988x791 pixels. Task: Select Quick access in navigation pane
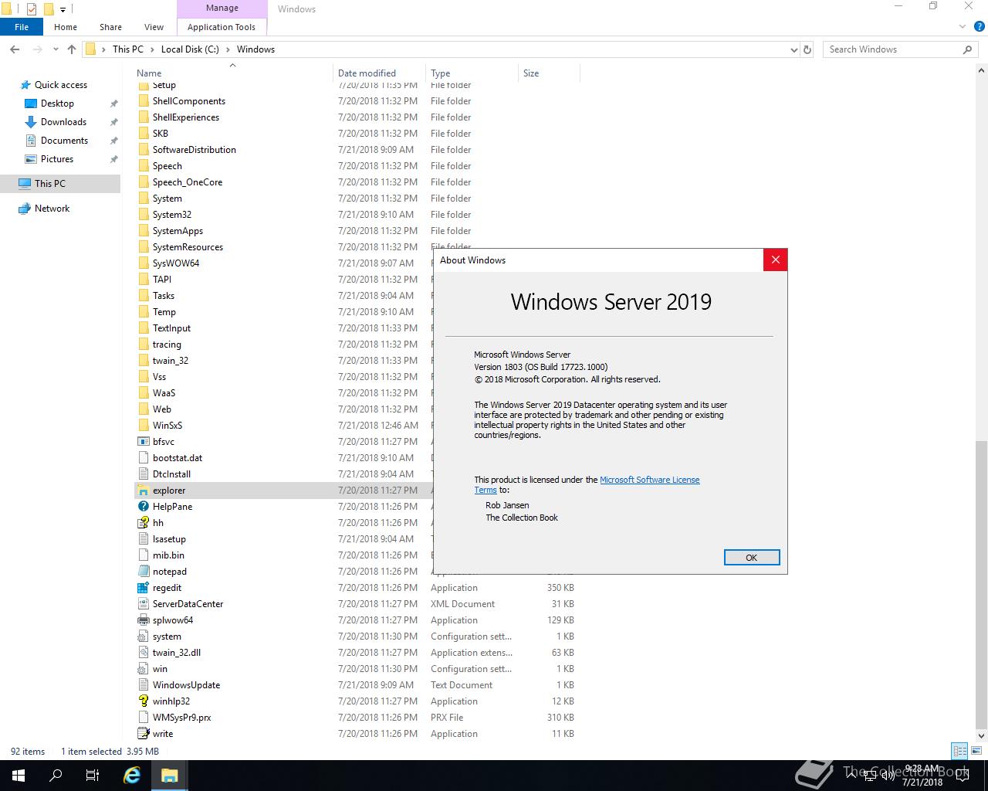61,85
